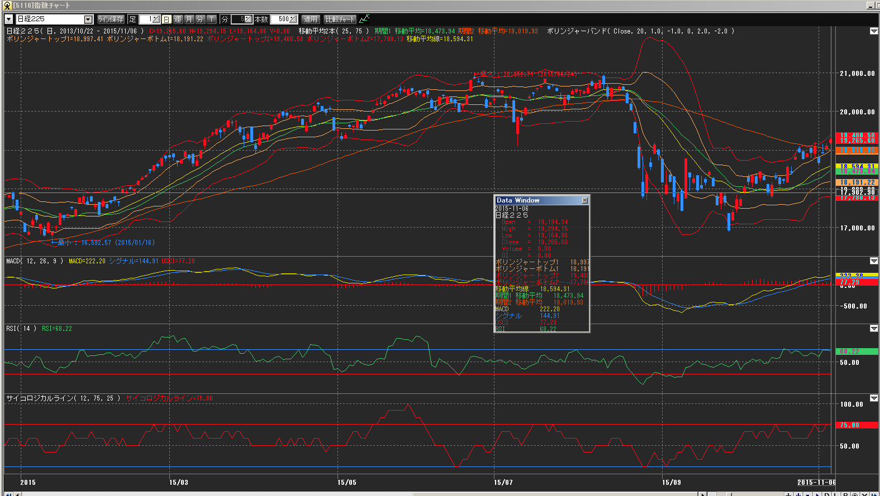Viewport: 880px width, 496px height.
Task: Close the Data Window panel
Action: pyautogui.click(x=584, y=200)
